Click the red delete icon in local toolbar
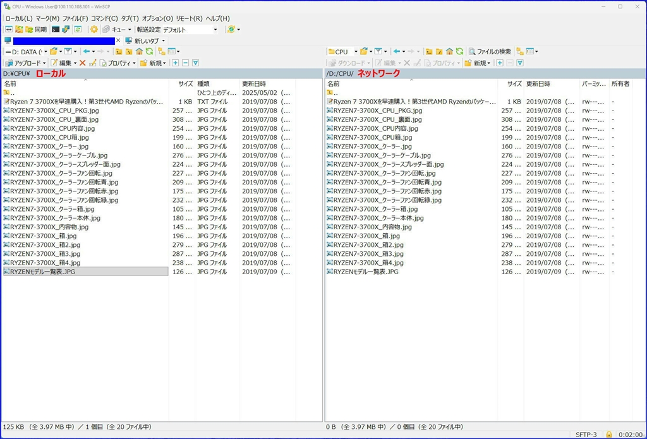The height and width of the screenshot is (439, 647). (82, 63)
